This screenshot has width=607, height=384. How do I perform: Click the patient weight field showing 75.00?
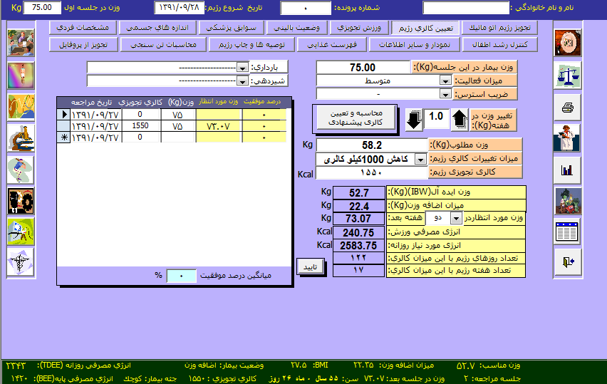pyautogui.click(x=363, y=67)
